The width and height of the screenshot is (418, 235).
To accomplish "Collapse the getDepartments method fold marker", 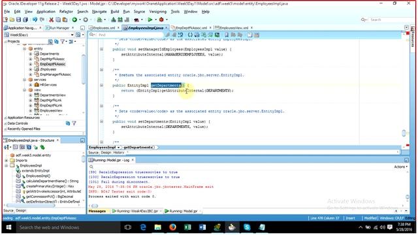I will click(102, 86).
